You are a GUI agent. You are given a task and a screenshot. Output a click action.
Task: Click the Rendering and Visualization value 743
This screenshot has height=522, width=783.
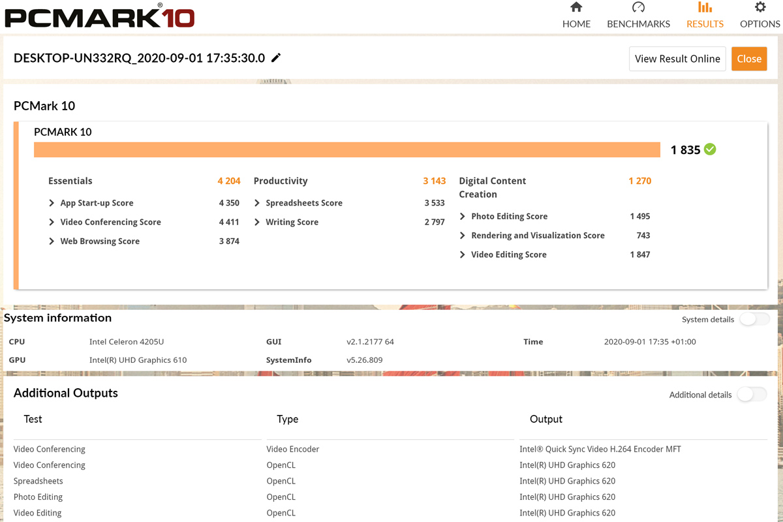(643, 235)
